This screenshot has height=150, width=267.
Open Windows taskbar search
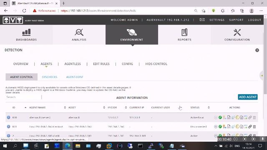[x=15, y=146]
